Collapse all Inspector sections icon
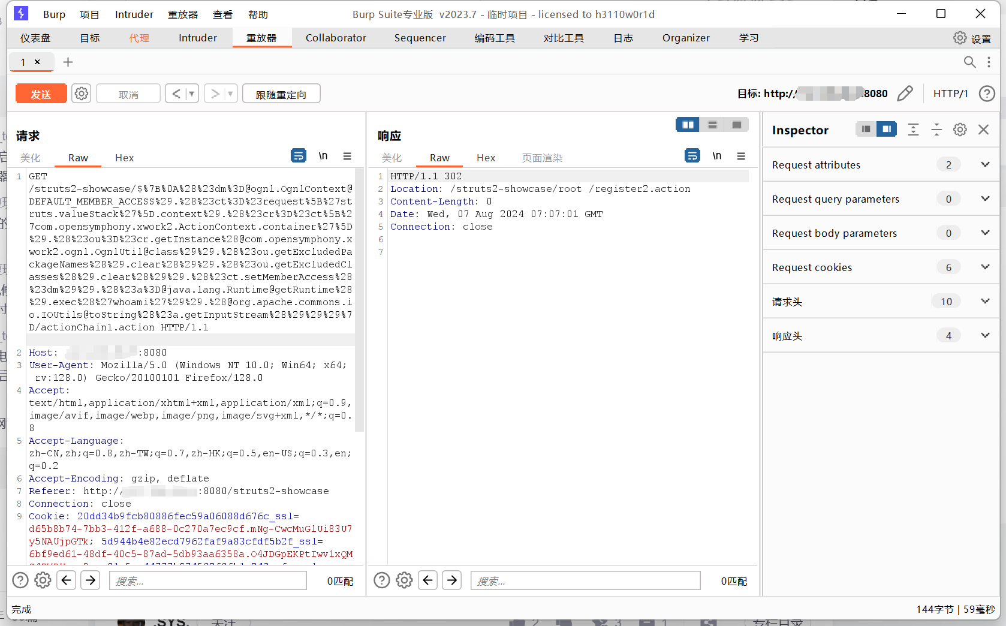 [x=936, y=130]
